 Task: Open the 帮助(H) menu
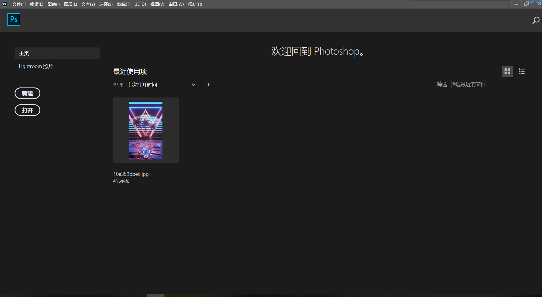[195, 4]
